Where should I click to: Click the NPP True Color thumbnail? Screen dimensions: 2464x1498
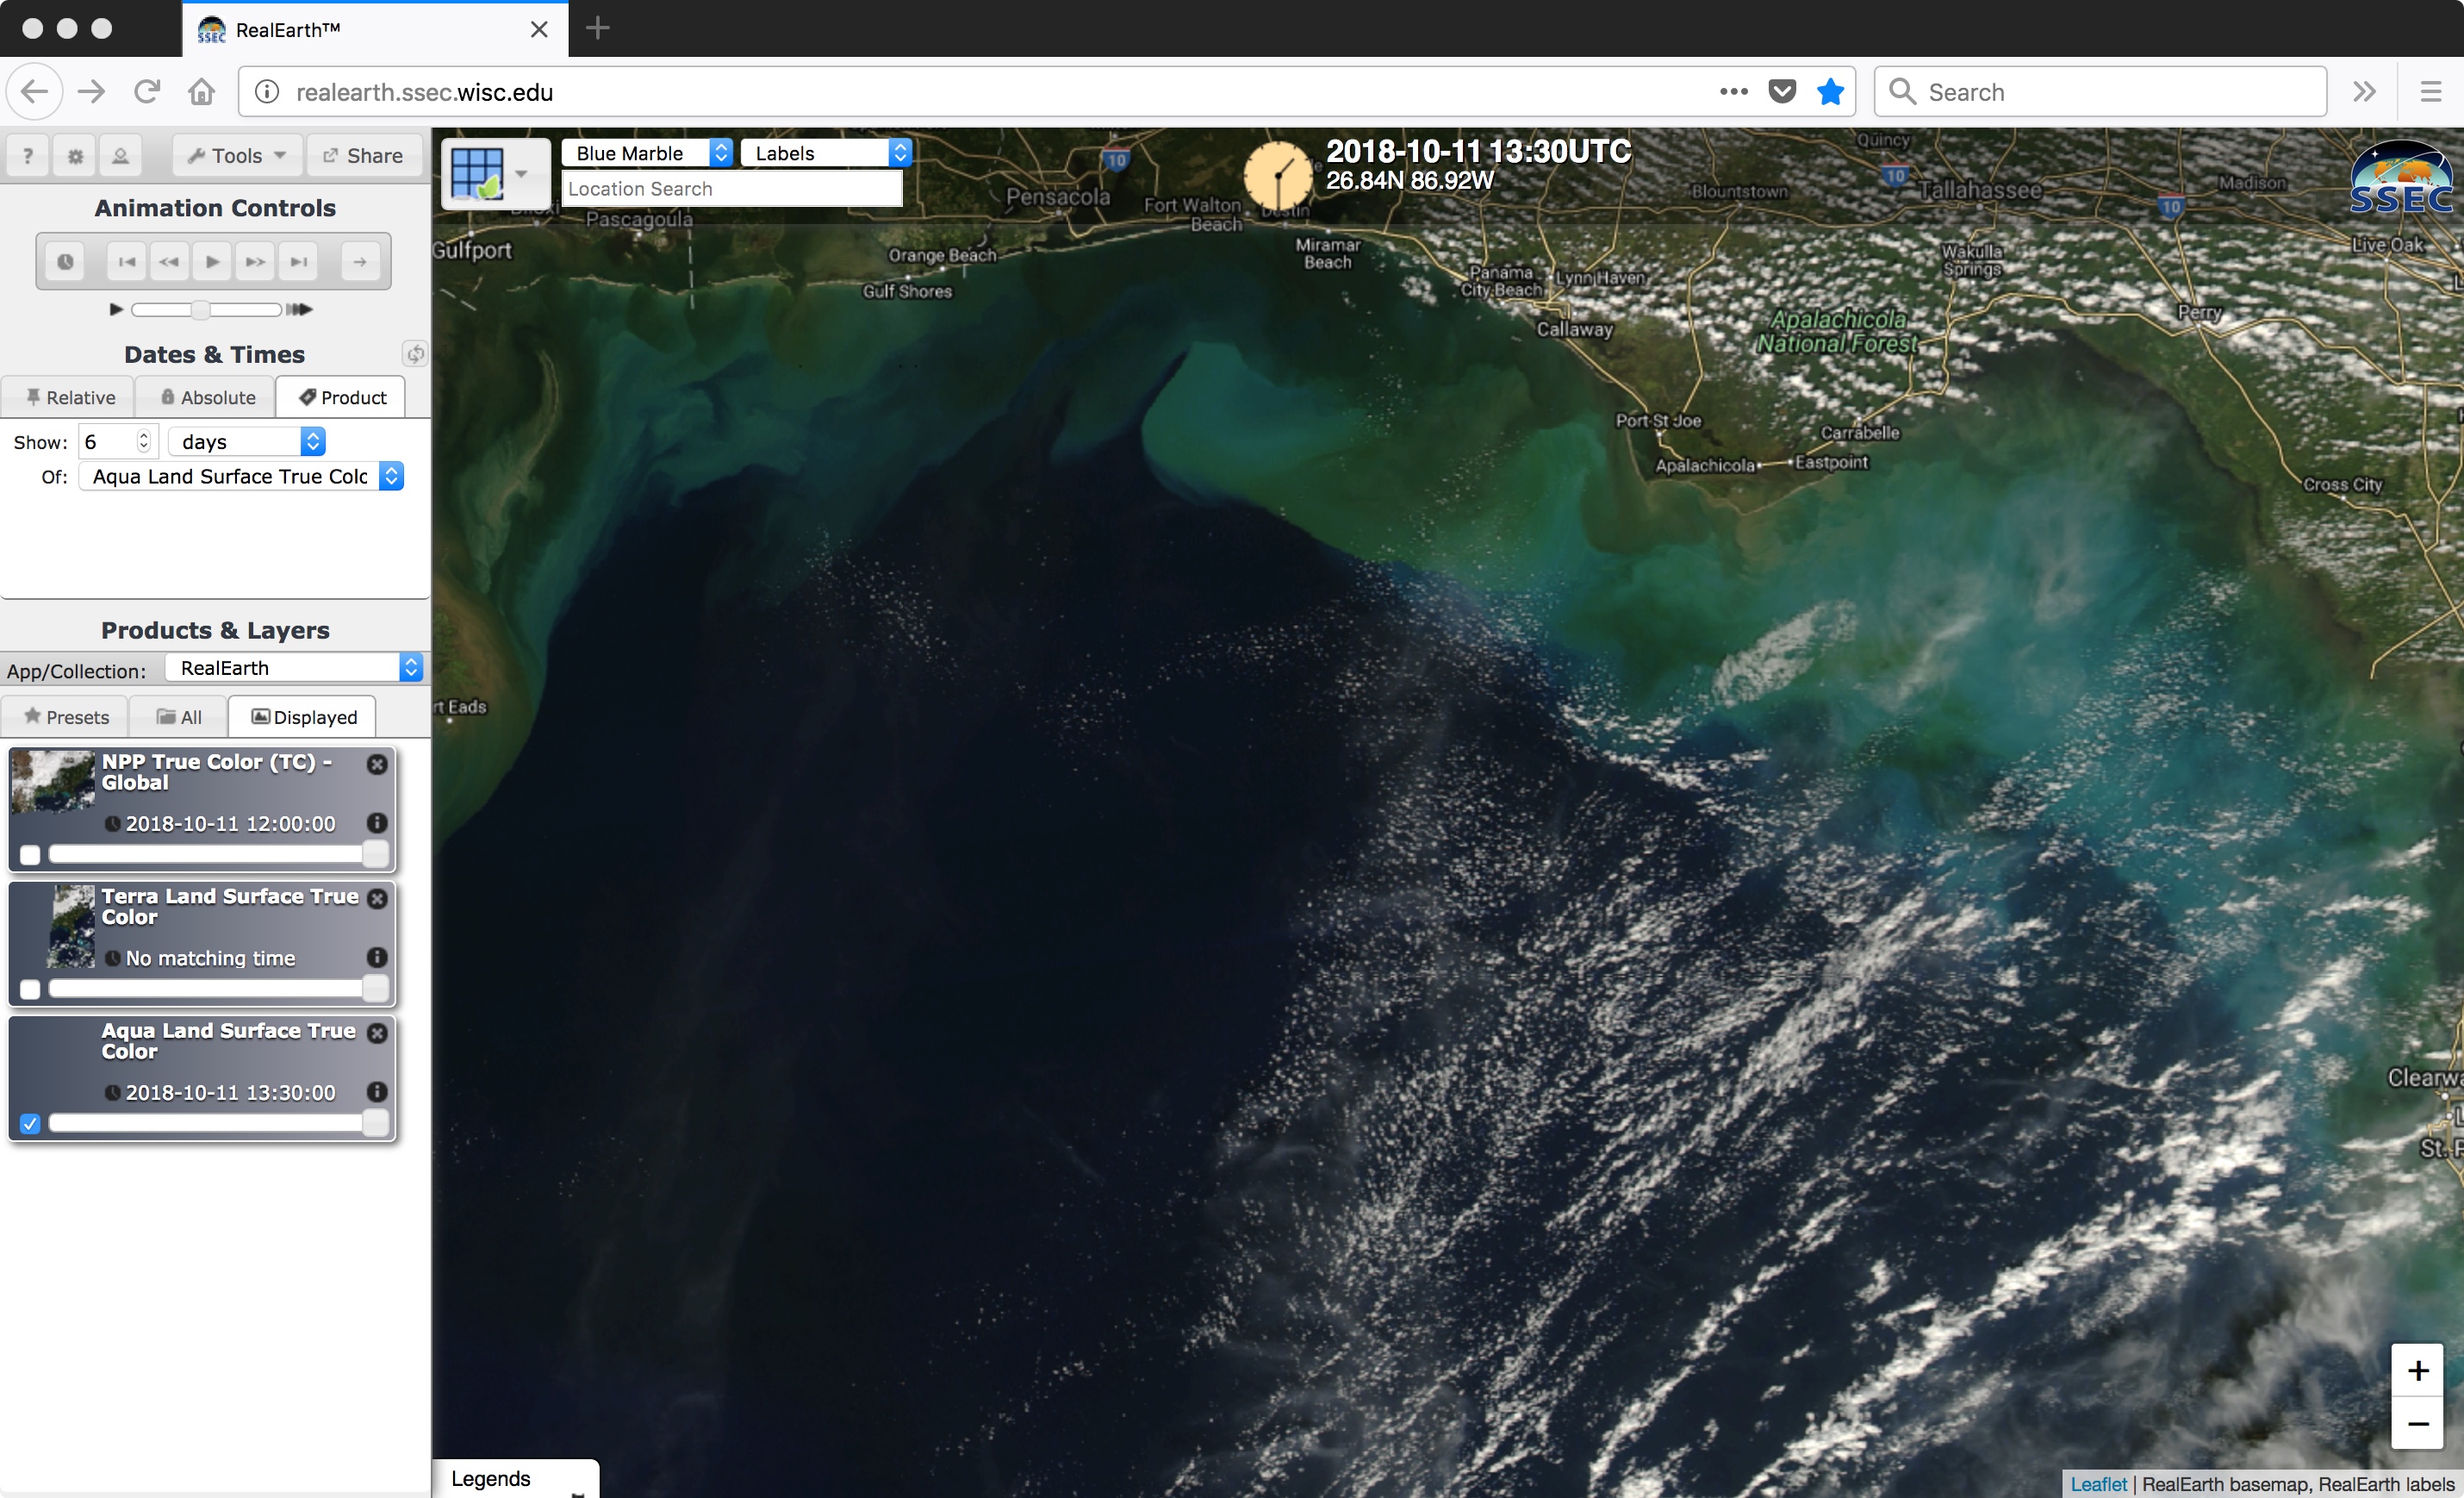(53, 781)
